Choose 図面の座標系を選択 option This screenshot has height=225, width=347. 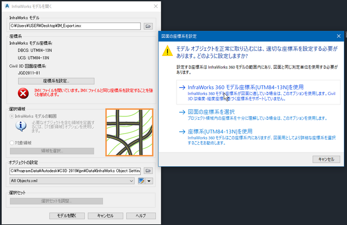[x=258, y=114]
